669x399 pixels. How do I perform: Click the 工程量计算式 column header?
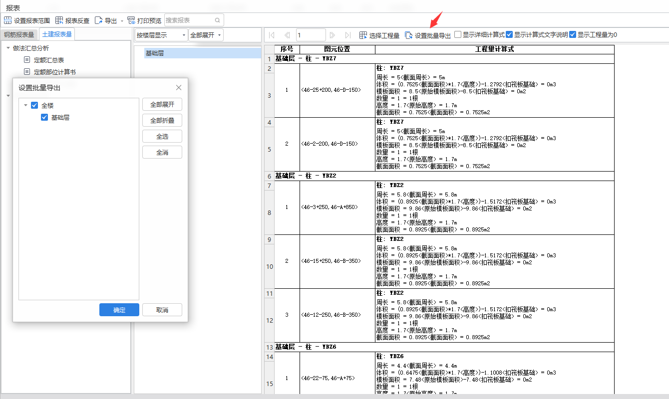pos(494,49)
